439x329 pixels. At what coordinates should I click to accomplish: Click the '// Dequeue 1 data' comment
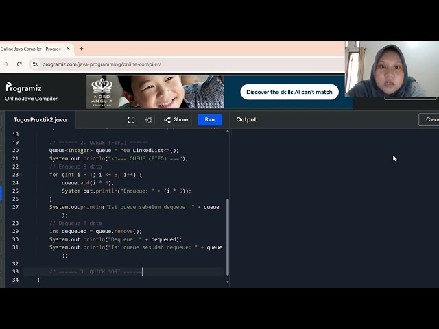75,223
